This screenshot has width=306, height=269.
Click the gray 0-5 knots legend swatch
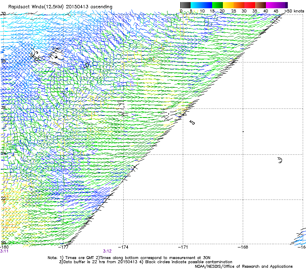[185, 5]
